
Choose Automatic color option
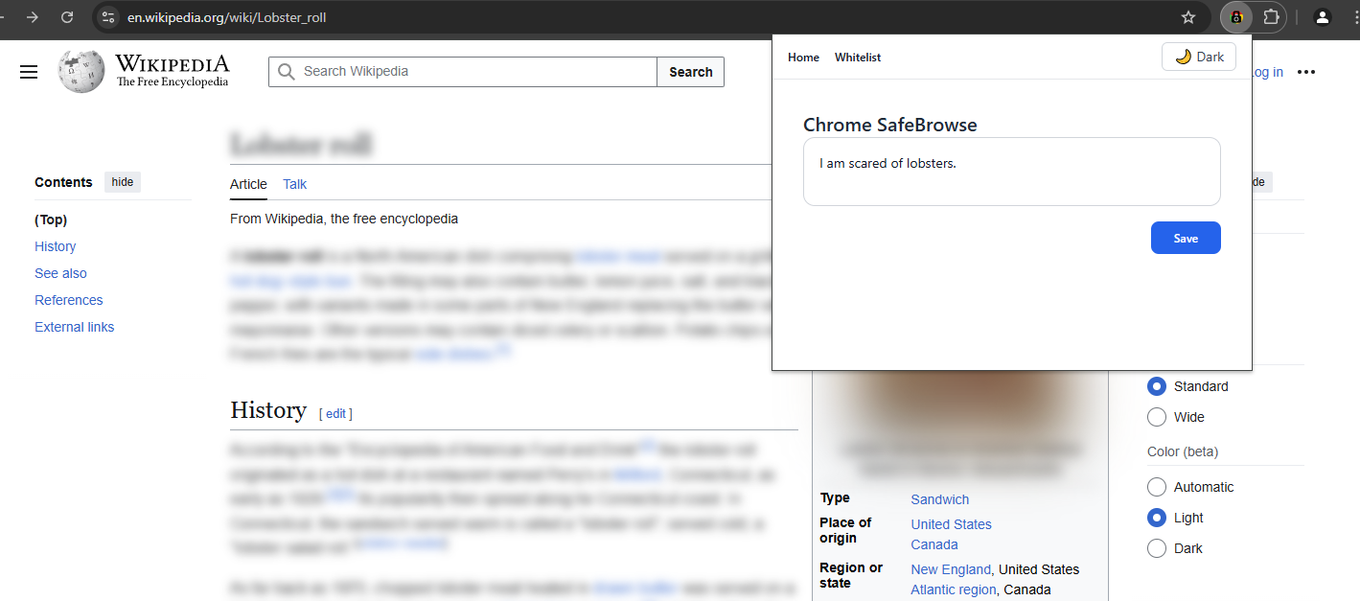tap(1157, 487)
